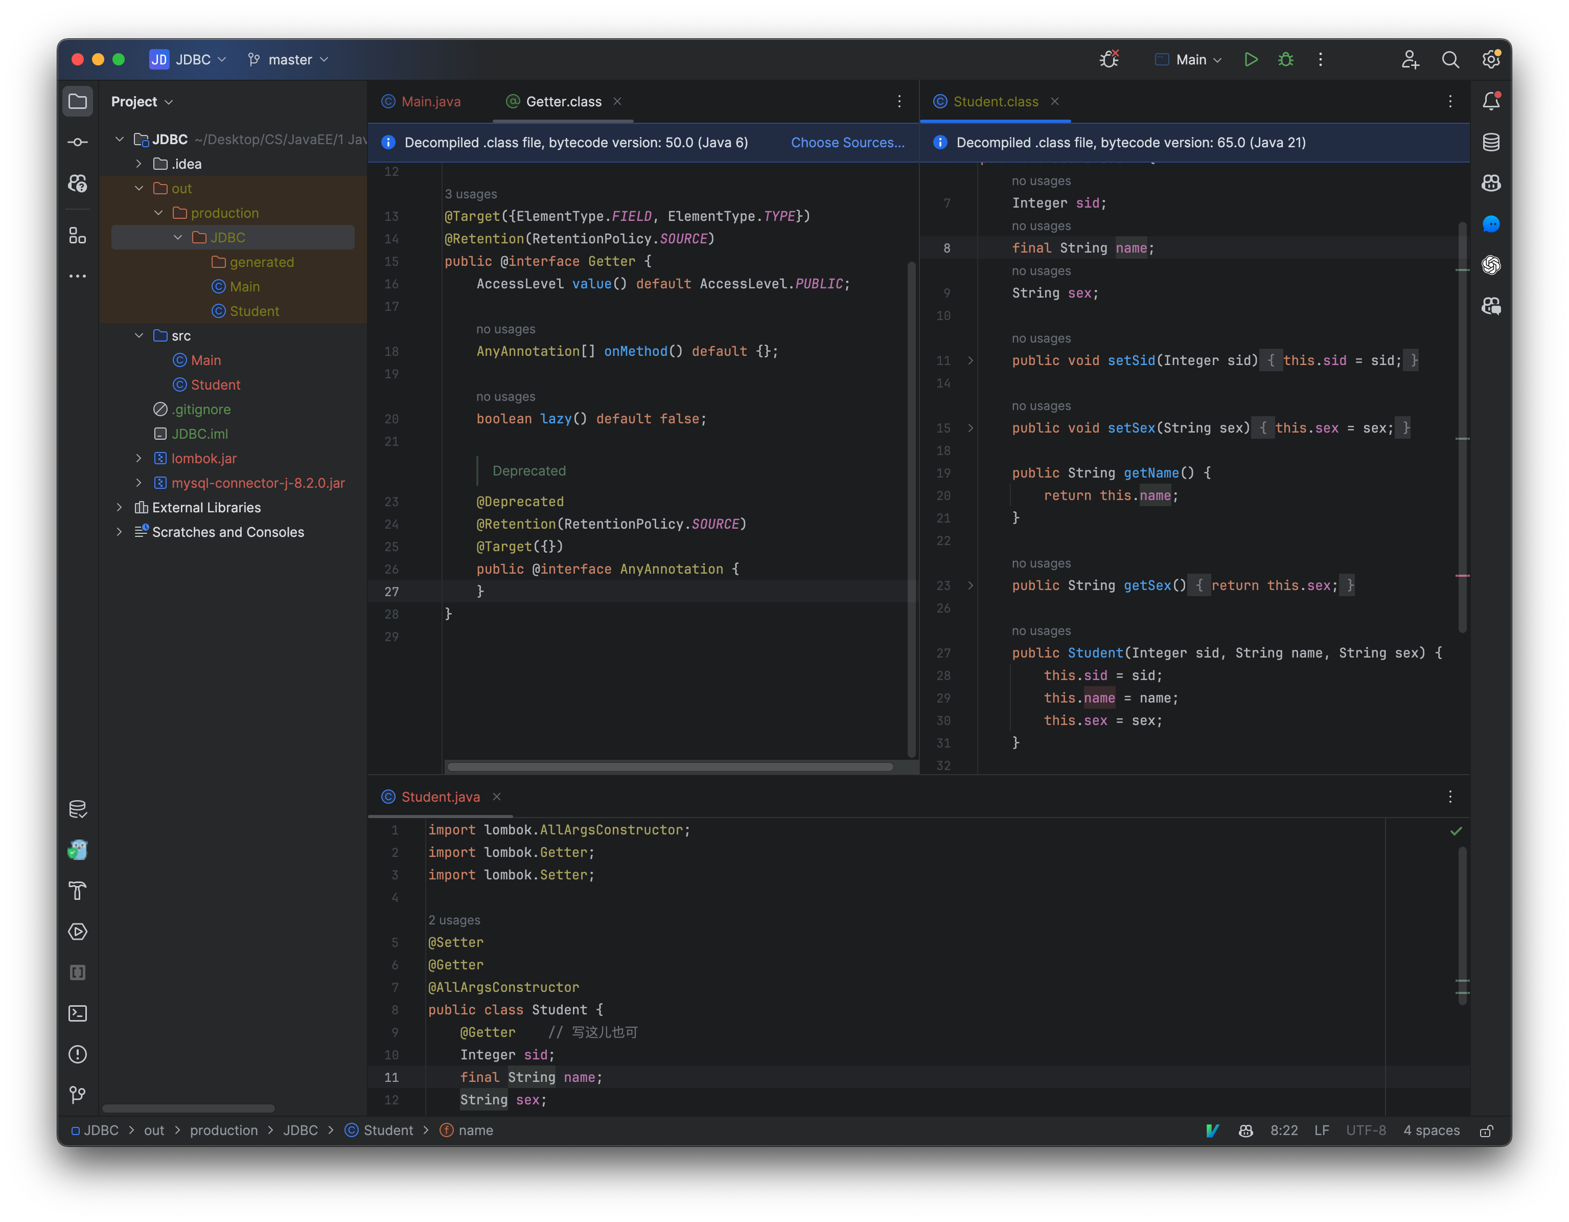This screenshot has width=1569, height=1222.
Task: Toggle read-only lock icon in status bar
Action: click(1486, 1130)
